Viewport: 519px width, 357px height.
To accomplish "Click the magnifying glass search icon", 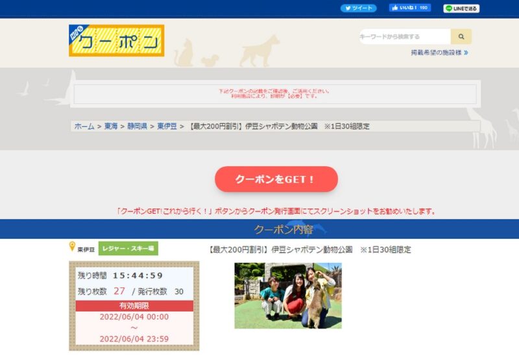I will pos(461,37).
